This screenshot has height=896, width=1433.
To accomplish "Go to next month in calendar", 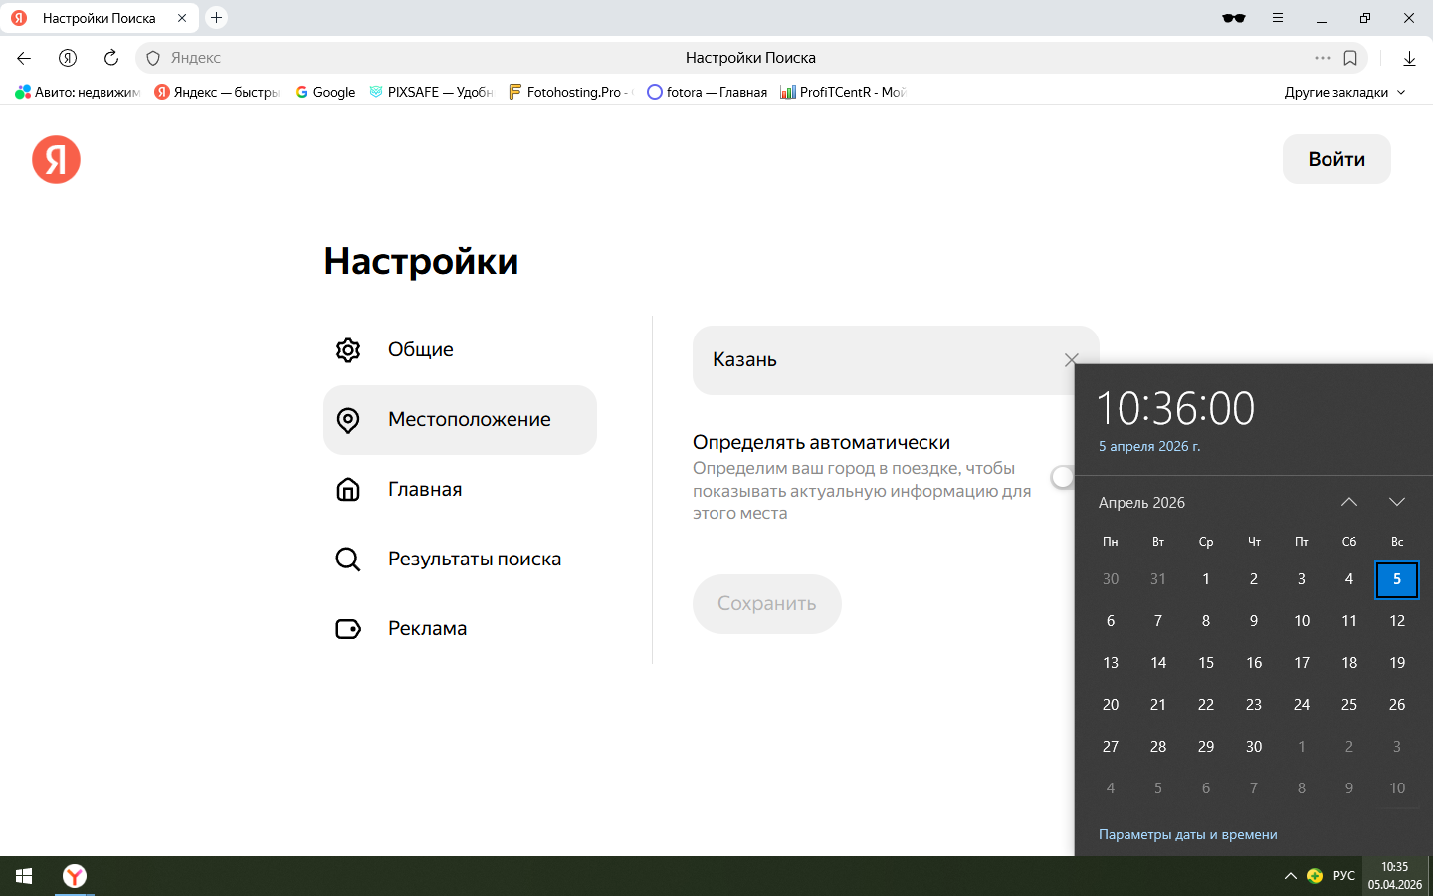I will (x=1396, y=502).
